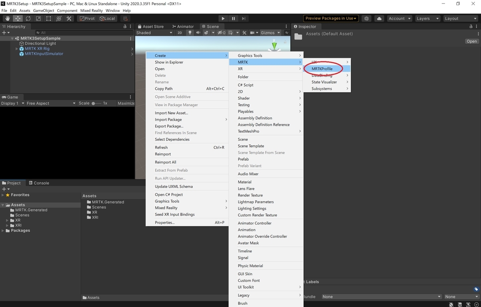Open scene component tools icon
The image size is (481, 307).
pos(244,33)
